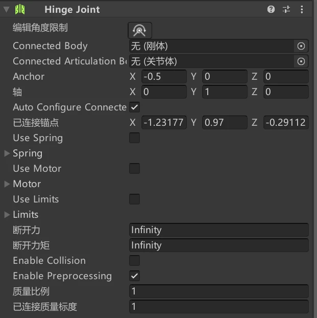The width and height of the screenshot is (317, 318).
Task: Open object picker for Connected Body
Action: [301, 46]
